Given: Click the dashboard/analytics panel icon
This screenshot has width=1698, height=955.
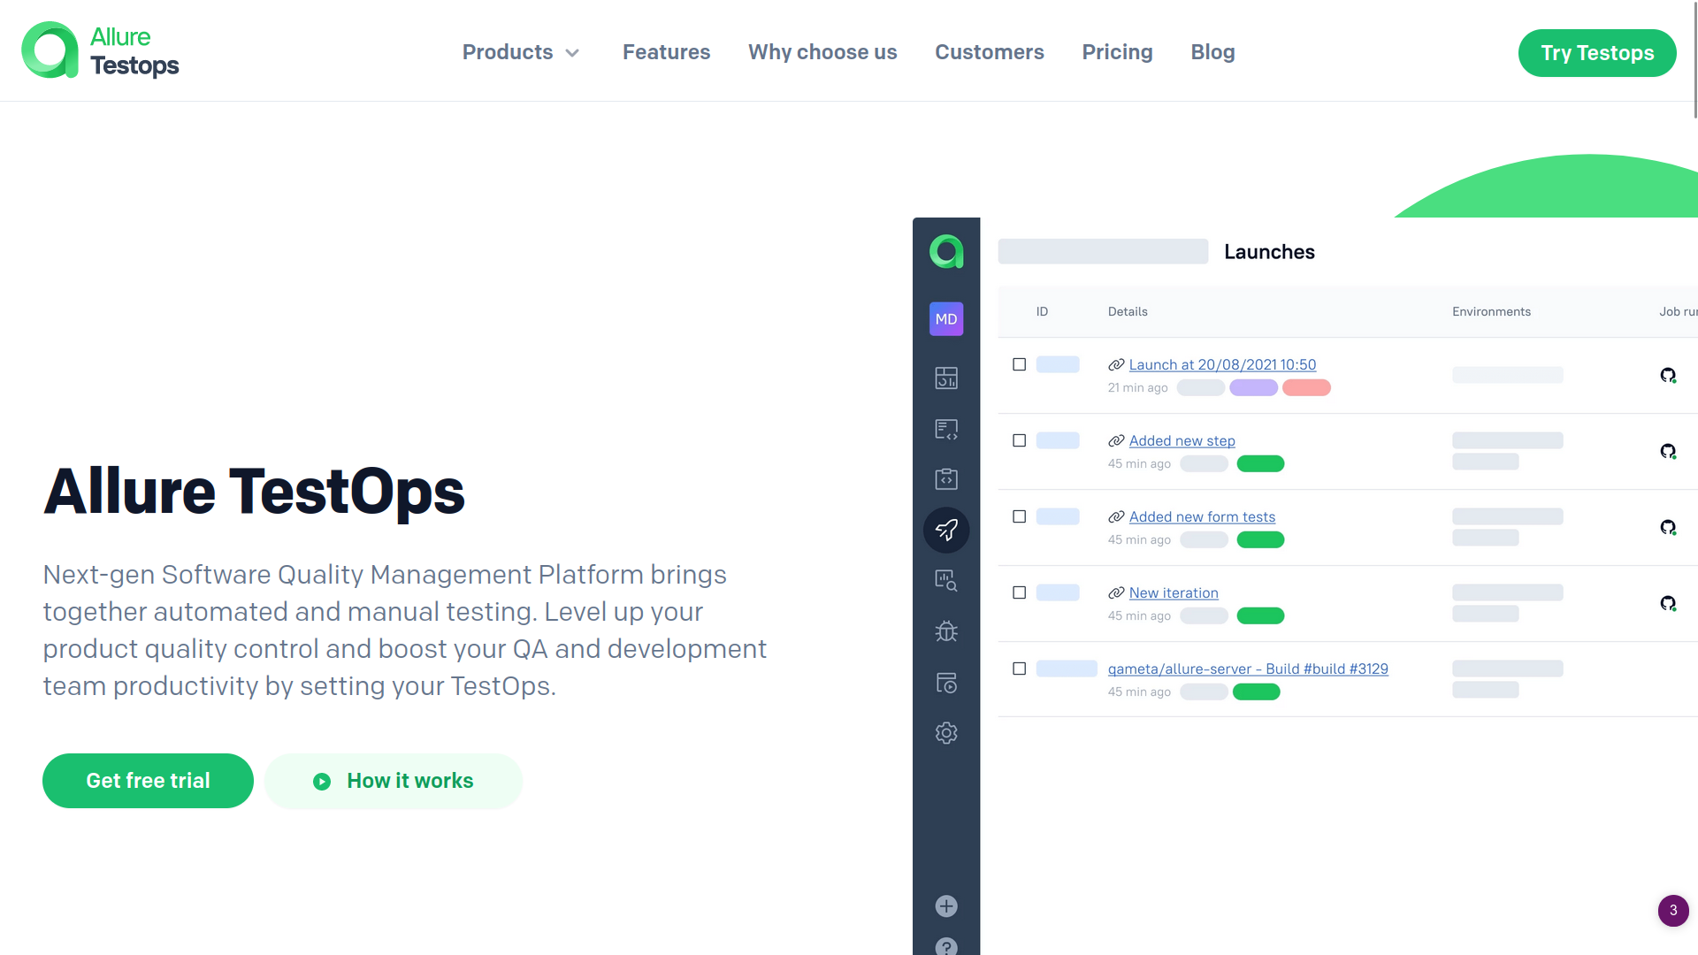Looking at the screenshot, I should click(945, 378).
